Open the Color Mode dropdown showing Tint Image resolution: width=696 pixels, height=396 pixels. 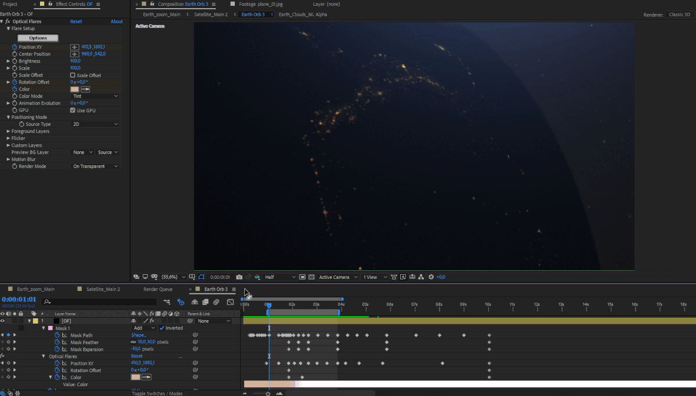pyautogui.click(x=95, y=96)
